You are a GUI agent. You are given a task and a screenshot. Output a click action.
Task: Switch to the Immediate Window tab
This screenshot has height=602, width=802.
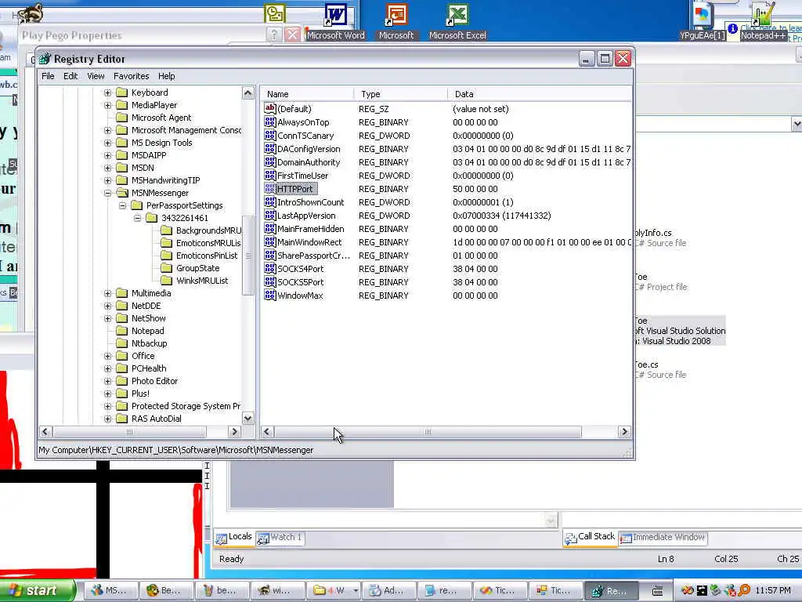(663, 538)
